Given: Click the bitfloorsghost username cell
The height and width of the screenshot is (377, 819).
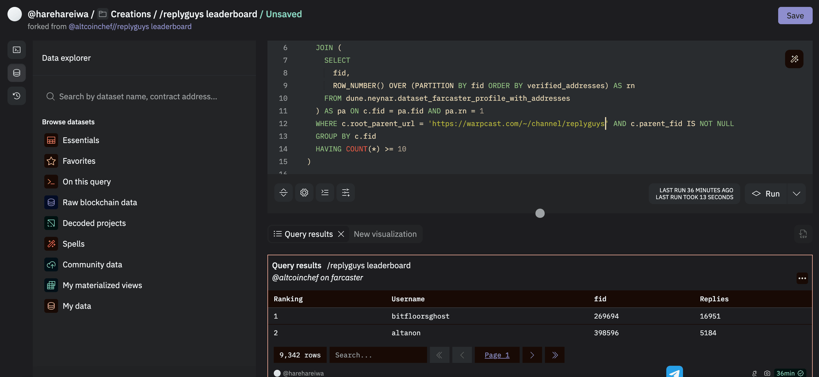Looking at the screenshot, I should coord(420,316).
